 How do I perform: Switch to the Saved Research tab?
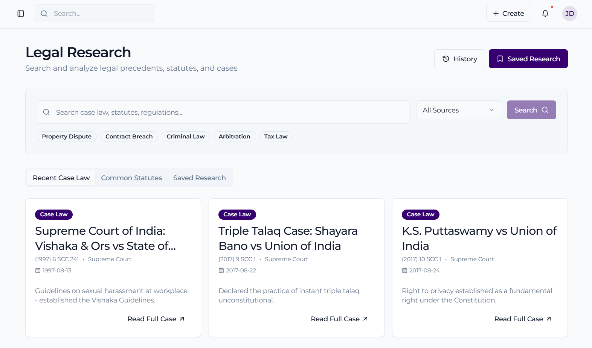pos(199,178)
